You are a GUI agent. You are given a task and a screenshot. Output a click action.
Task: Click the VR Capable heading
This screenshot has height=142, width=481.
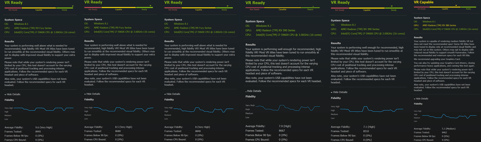424,2
